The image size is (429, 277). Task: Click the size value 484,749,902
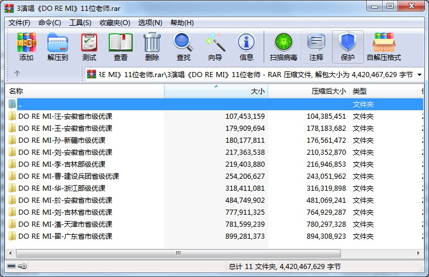pos(245,200)
